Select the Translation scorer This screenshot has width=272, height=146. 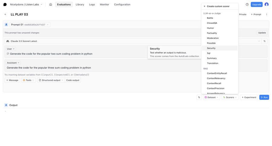220,63
